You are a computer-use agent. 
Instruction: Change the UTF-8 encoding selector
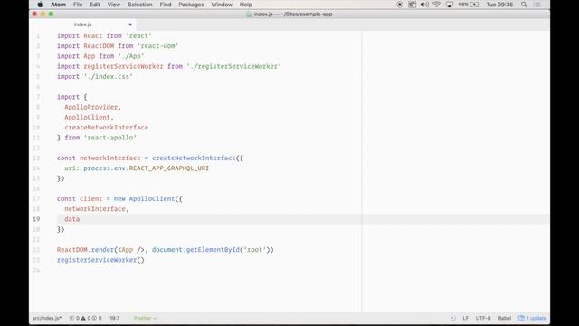coord(483,318)
